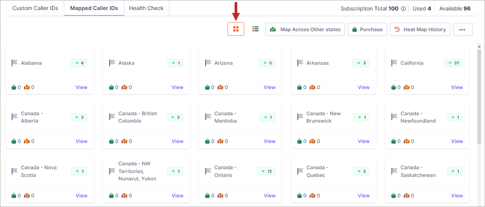Switch to list view icon
The image size is (485, 207).
tap(255, 29)
